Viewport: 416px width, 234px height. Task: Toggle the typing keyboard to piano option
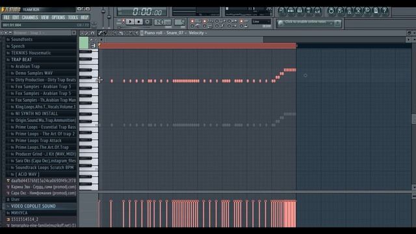205,26
